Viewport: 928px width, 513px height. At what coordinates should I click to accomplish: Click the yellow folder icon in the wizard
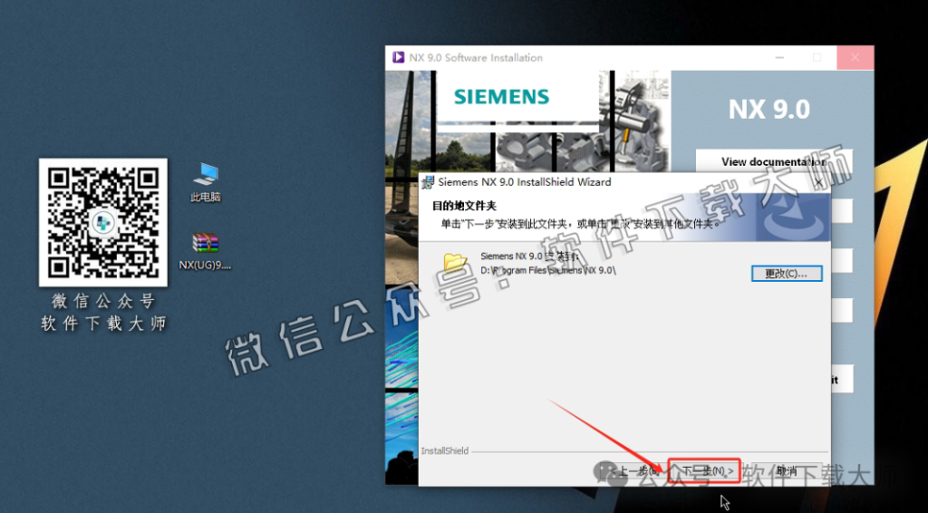[455, 262]
